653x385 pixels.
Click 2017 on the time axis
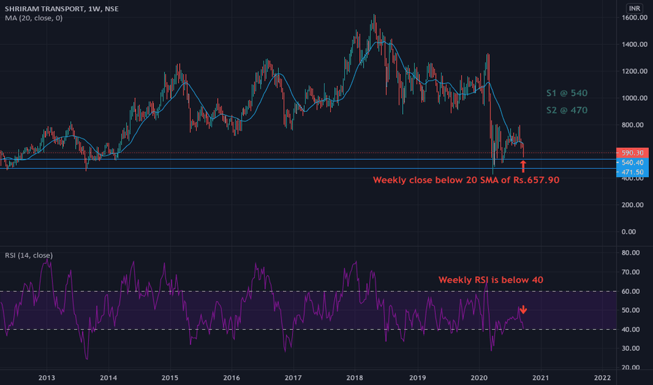[293, 378]
